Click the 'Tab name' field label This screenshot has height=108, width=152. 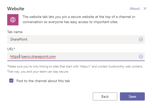tap(15, 32)
